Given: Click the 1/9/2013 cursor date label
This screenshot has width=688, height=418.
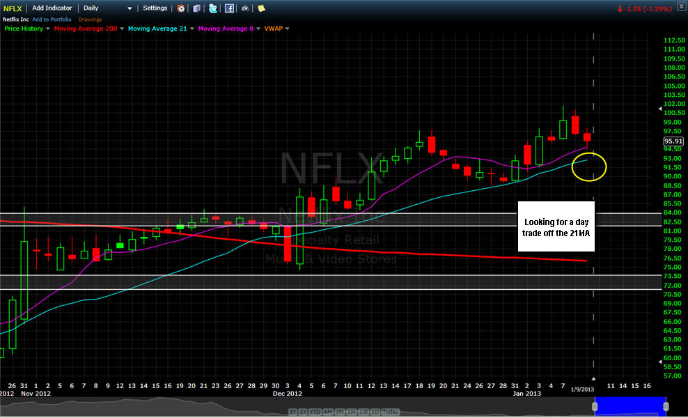Looking at the screenshot, I should click(x=582, y=389).
